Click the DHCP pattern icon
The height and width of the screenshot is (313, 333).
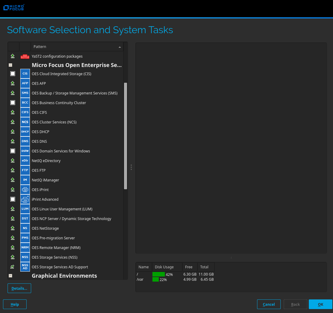click(x=25, y=132)
